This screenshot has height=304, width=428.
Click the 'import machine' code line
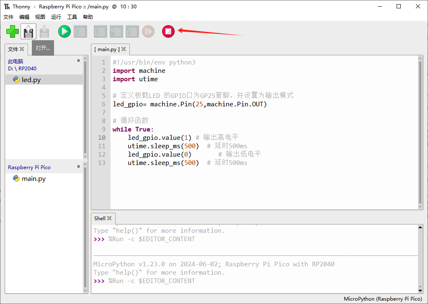click(139, 71)
